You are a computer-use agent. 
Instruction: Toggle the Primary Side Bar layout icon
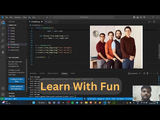[134, 17]
